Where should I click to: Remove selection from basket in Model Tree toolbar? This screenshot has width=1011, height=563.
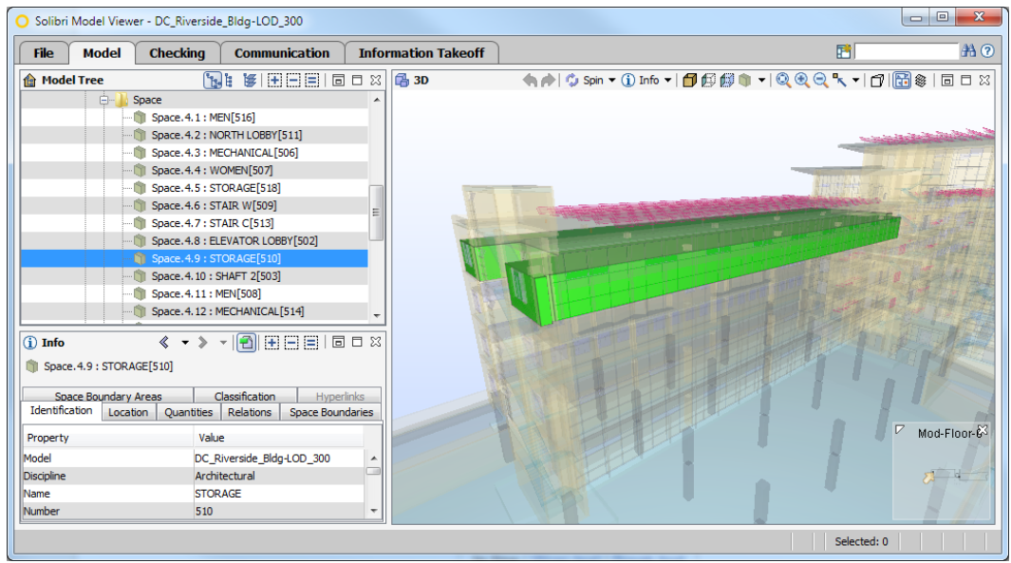[x=293, y=80]
